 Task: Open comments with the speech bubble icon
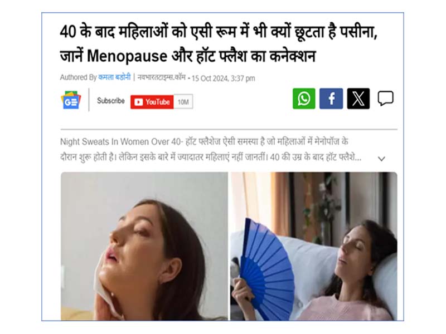(385, 99)
